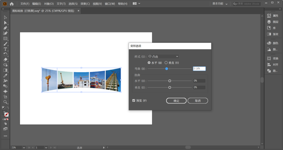Image resolution: width=283 pixels, height=150 pixels.
Task: Open the 图层 Layers panel
Action: tap(273, 22)
